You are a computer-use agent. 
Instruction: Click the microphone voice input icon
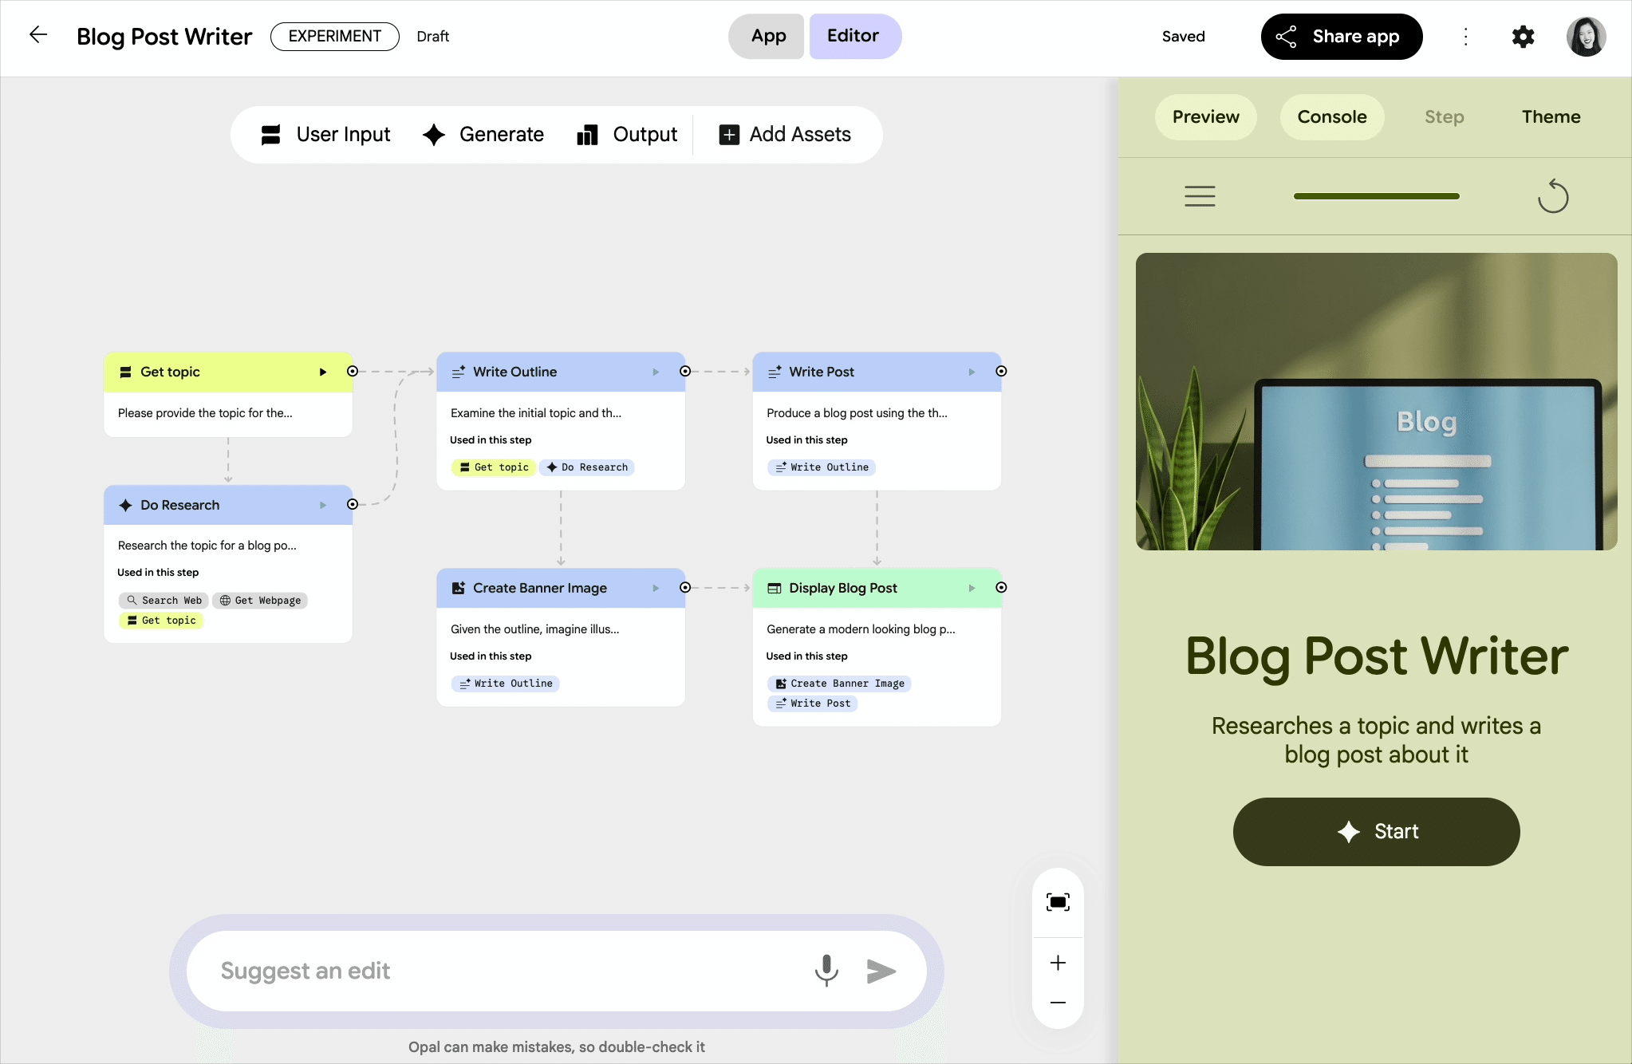826,970
